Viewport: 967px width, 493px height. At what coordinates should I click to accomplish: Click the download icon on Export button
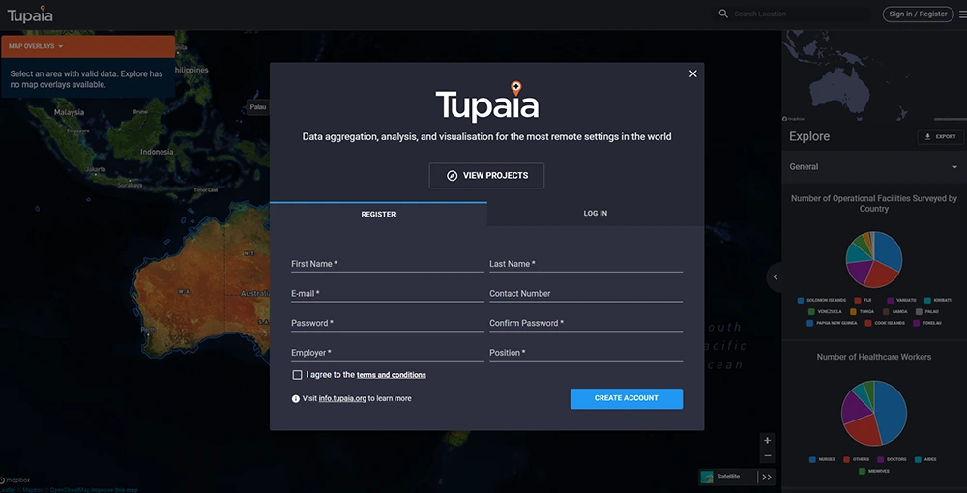click(927, 137)
